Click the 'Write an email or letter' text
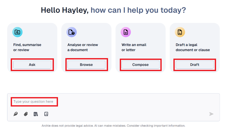The width and height of the screenshot is (225, 132). point(134,47)
